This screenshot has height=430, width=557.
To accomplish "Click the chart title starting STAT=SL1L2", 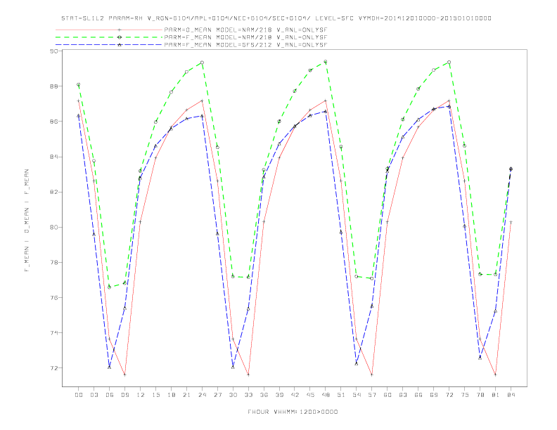I will click(276, 18).
